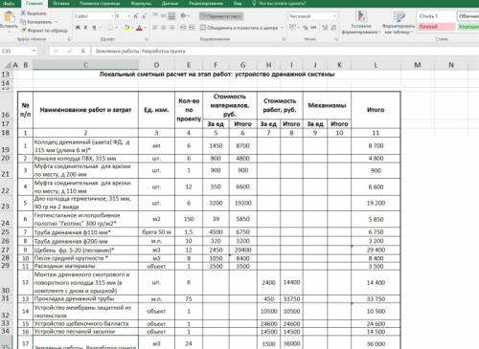Viewport: 479px width, 349px height.
Task: Click the fx insert function icon
Action: (x=82, y=51)
